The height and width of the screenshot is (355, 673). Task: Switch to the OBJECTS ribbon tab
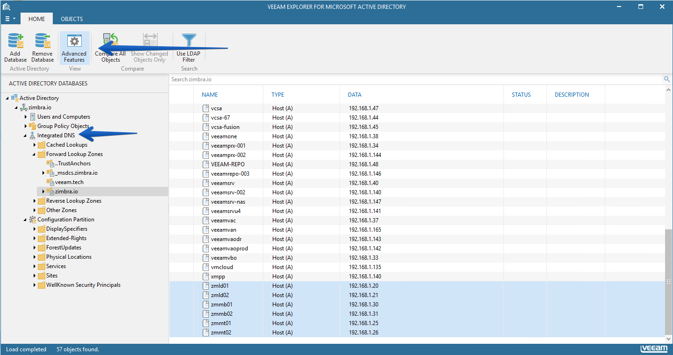pyautogui.click(x=72, y=19)
